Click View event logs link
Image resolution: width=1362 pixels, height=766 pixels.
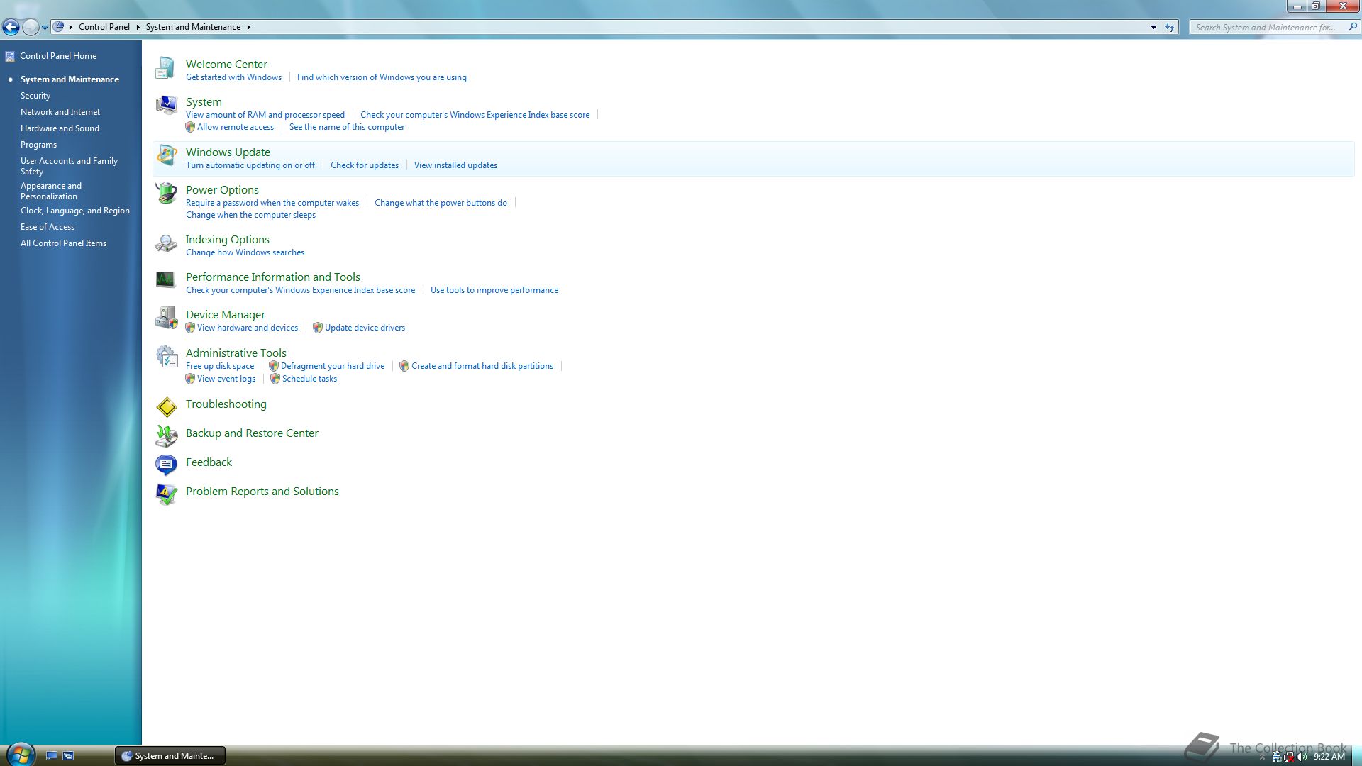(226, 379)
